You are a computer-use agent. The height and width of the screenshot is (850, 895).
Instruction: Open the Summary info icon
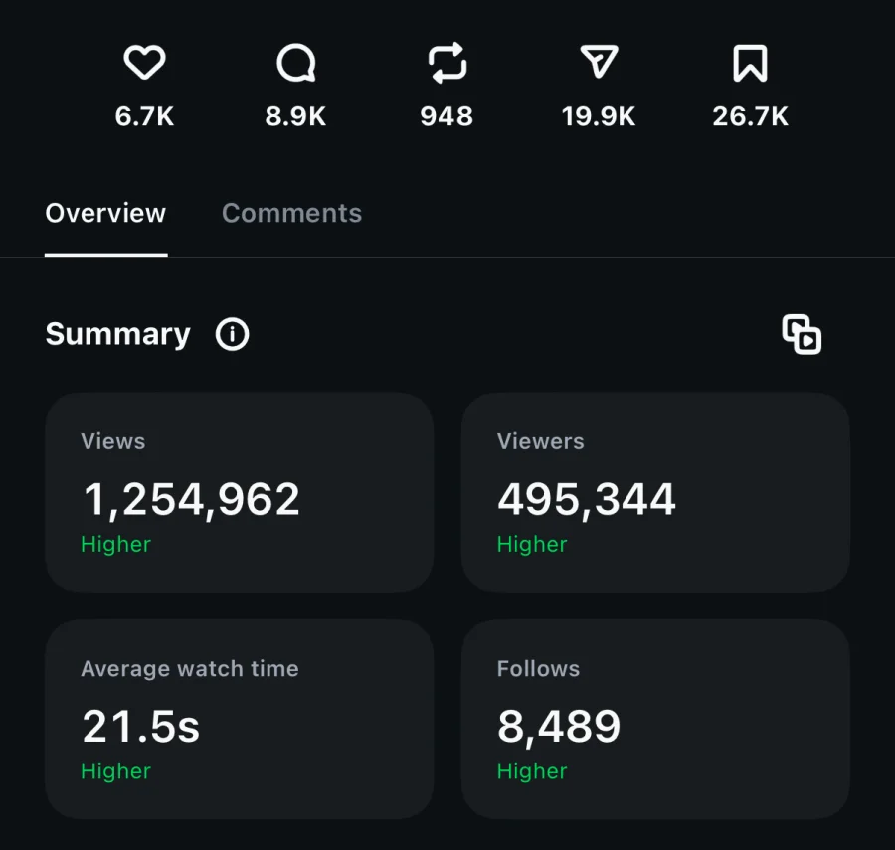click(232, 334)
